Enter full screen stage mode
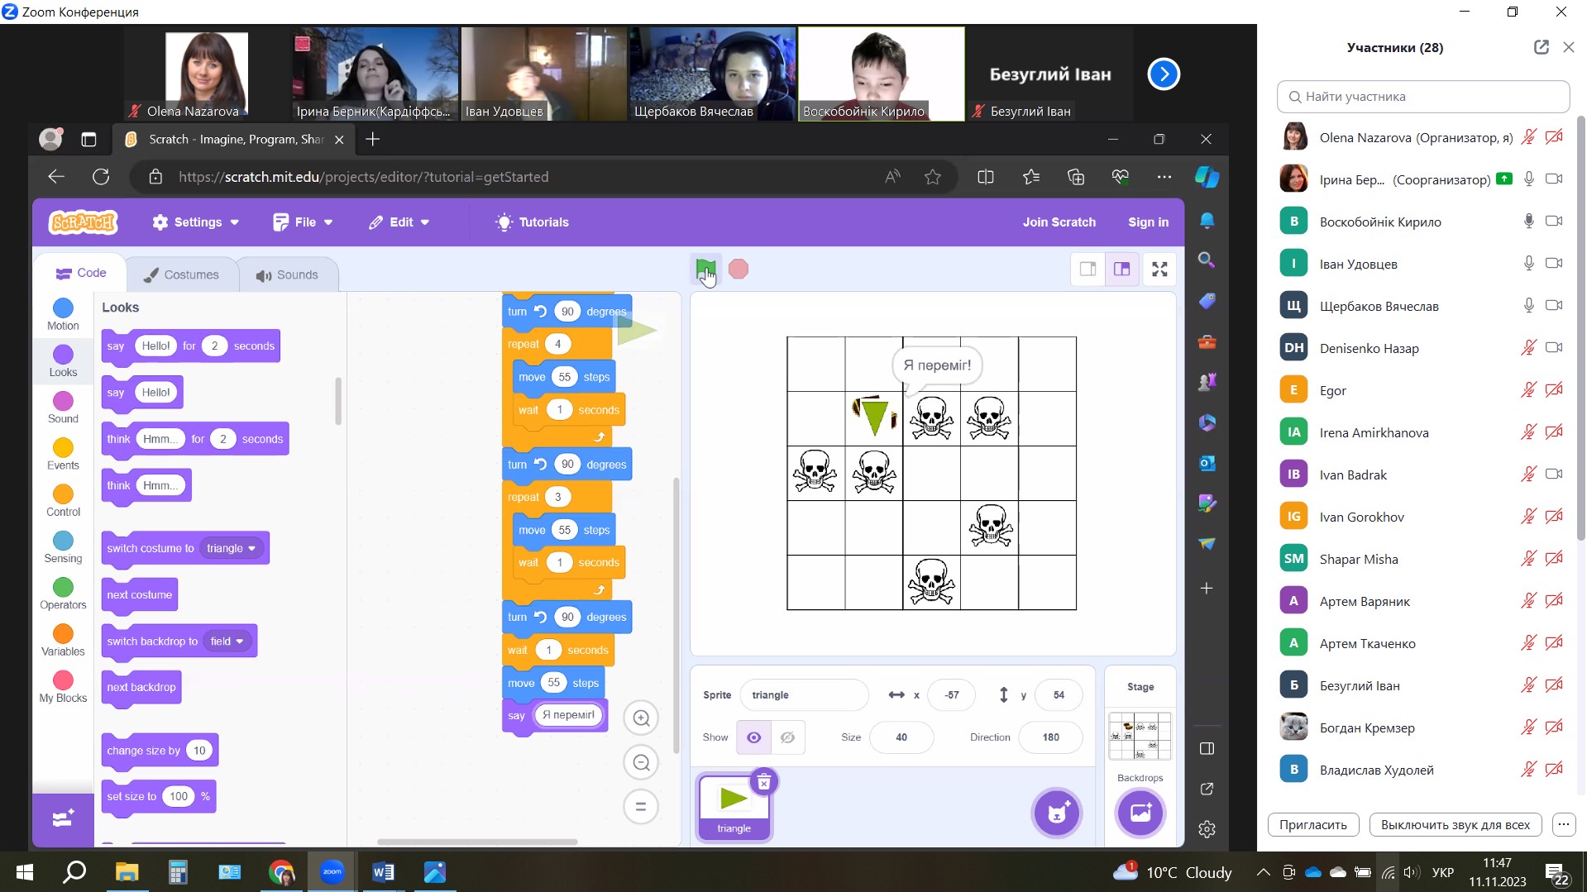Screen dimensions: 1587x892 coord(1159,270)
